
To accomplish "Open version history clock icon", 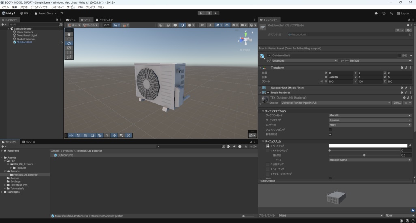I will point(383,13).
